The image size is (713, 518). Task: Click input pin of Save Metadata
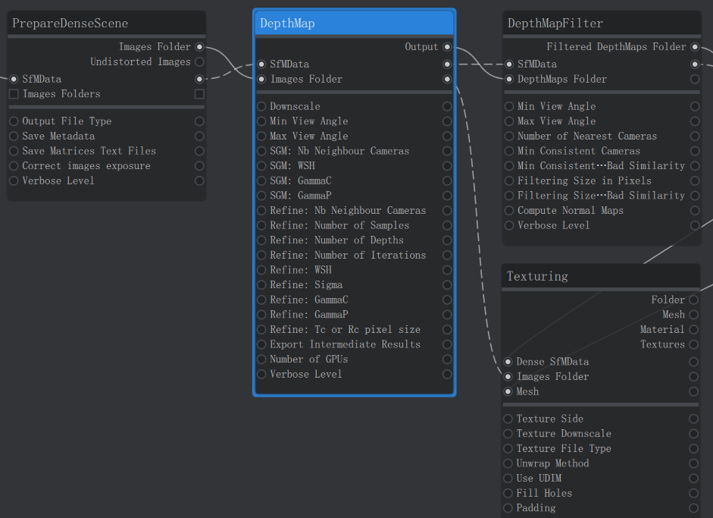[14, 136]
